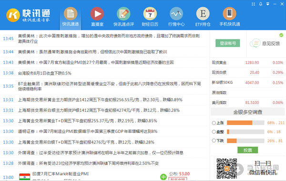Open the 手机快讯通 mobile icon
The width and height of the screenshot is (286, 181).
(229, 14)
